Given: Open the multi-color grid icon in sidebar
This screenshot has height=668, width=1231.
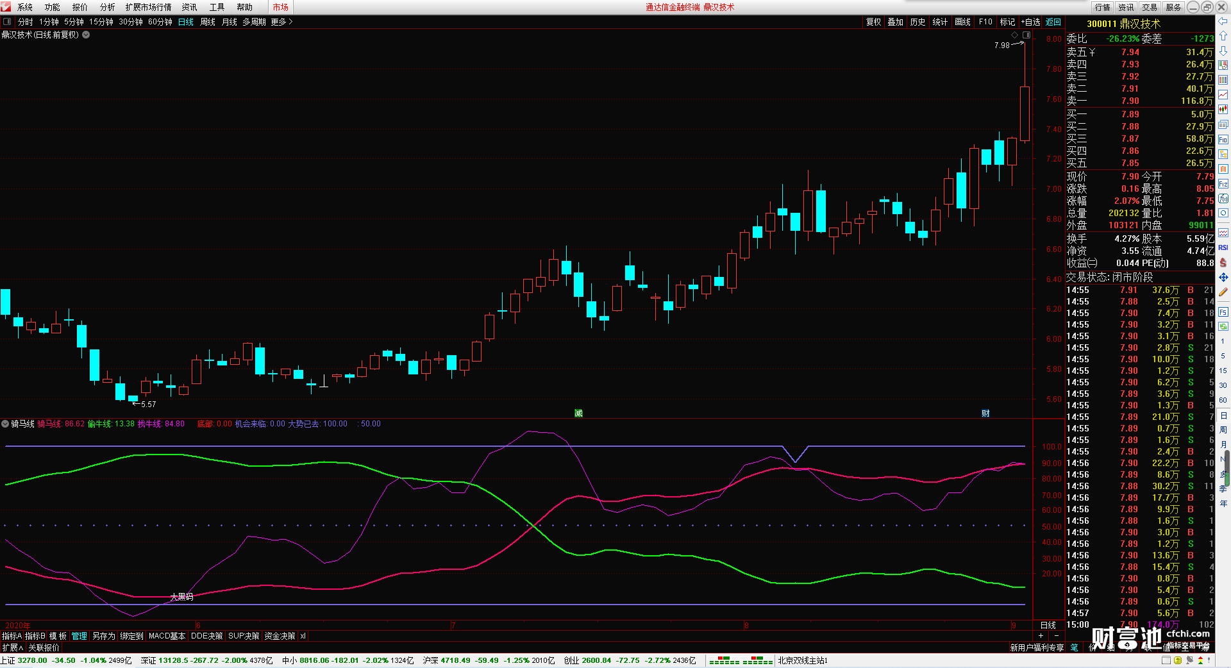Looking at the screenshot, I should (1223, 80).
